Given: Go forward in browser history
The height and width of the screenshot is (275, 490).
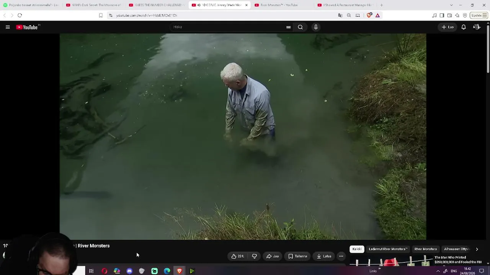Looking at the screenshot, I should [x=12, y=15].
